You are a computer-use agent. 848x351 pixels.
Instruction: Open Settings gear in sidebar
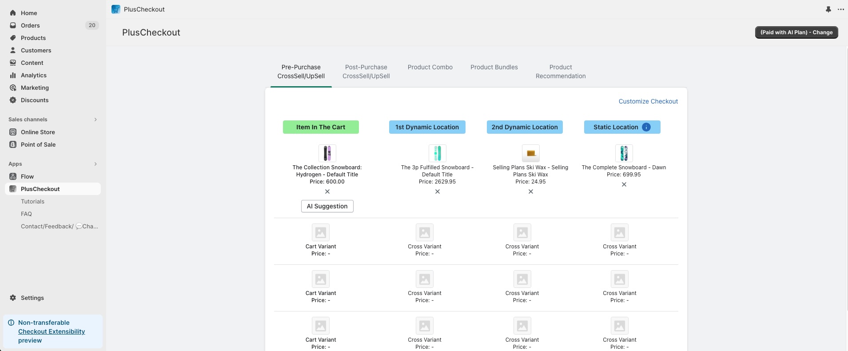(x=32, y=298)
